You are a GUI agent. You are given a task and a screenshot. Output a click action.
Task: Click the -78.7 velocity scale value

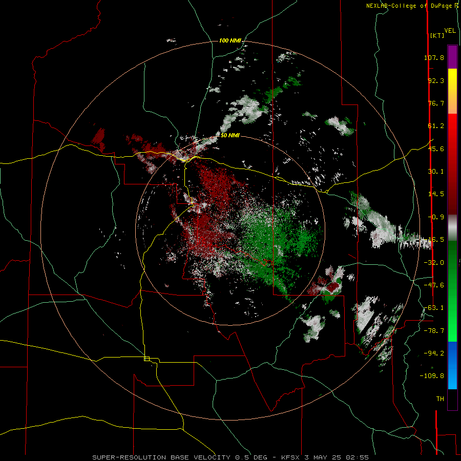pos(434,331)
